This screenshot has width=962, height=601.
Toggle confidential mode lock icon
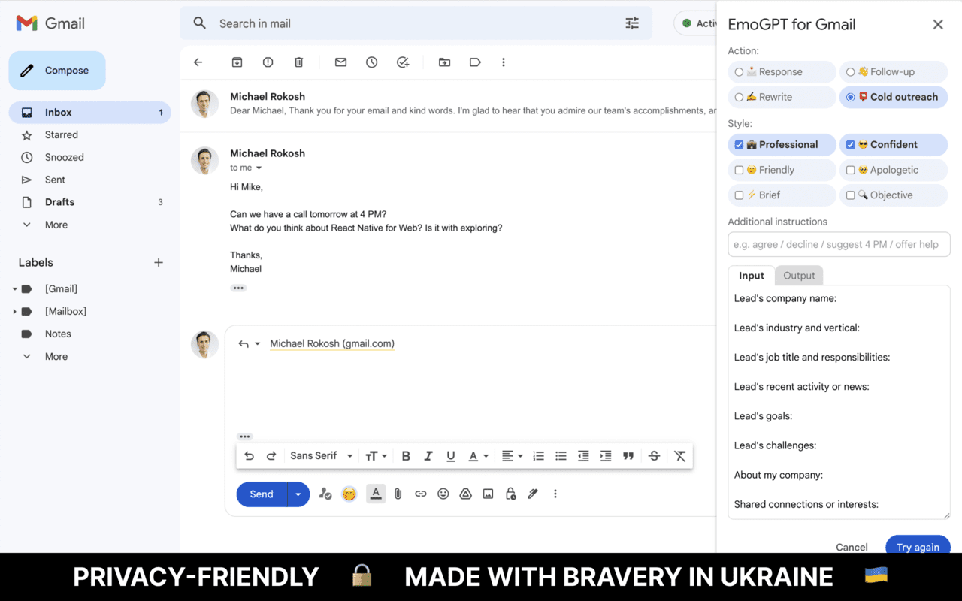[510, 494]
